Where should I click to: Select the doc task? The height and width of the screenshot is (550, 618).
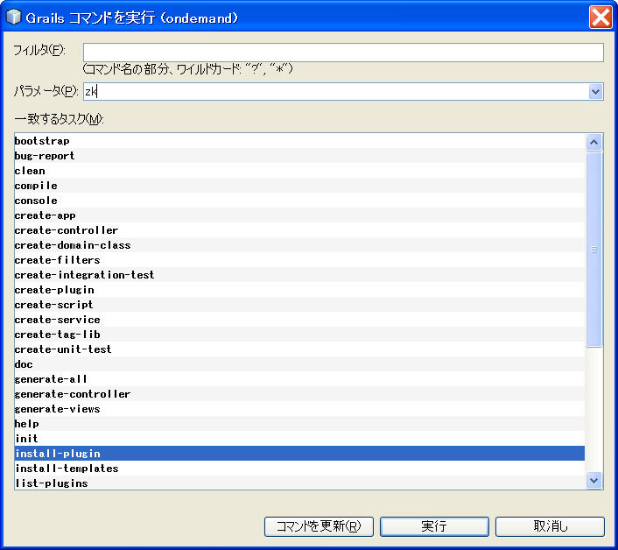[299, 364]
